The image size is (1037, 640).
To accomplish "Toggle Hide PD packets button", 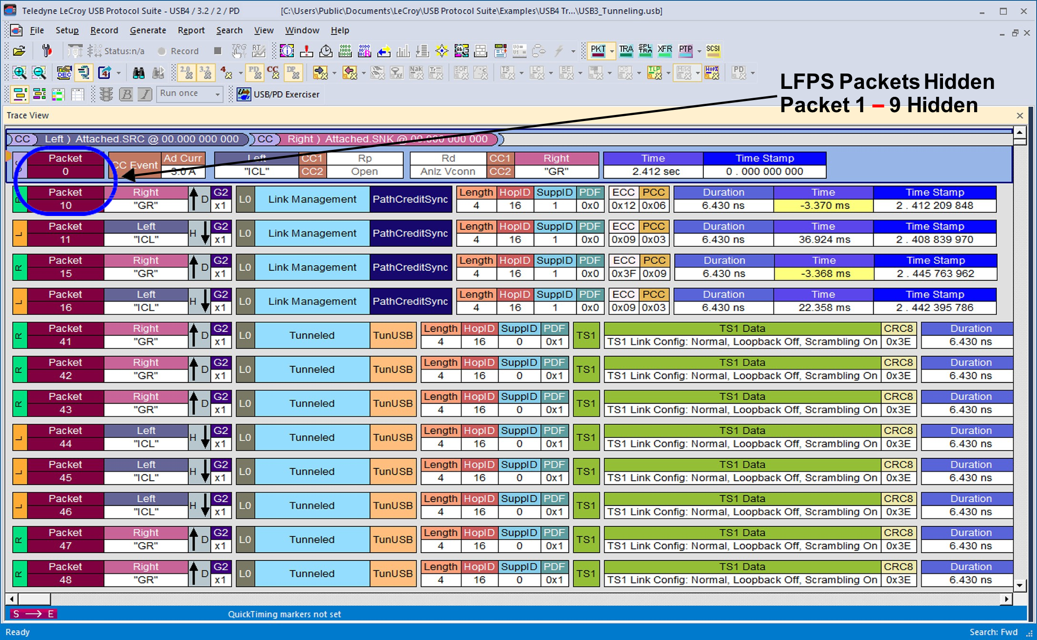I will click(254, 73).
